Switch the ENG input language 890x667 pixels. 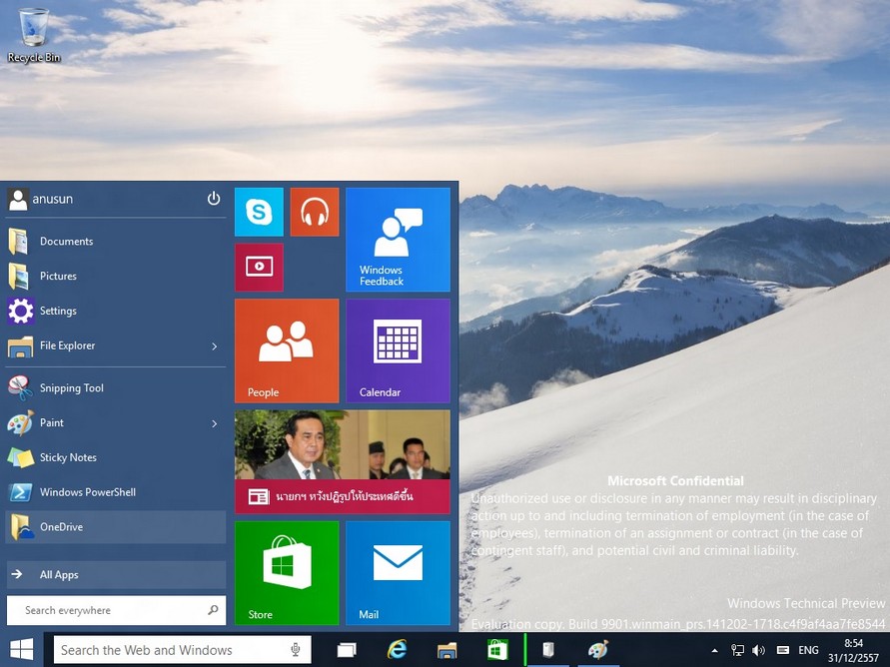coord(808,651)
